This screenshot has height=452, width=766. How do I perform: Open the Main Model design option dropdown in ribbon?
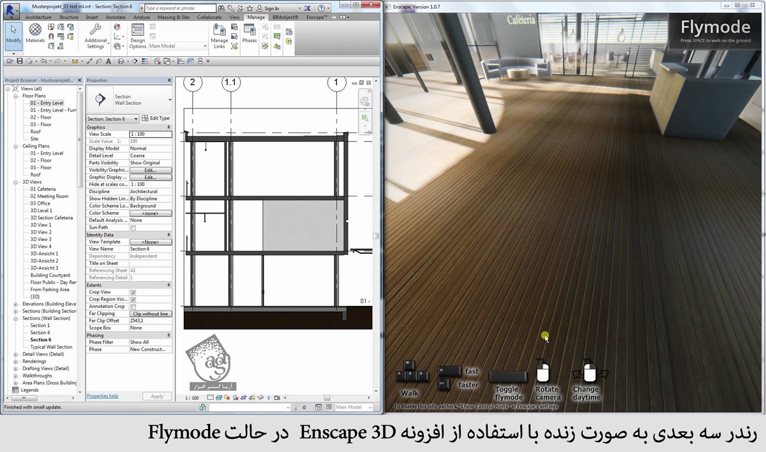click(178, 46)
